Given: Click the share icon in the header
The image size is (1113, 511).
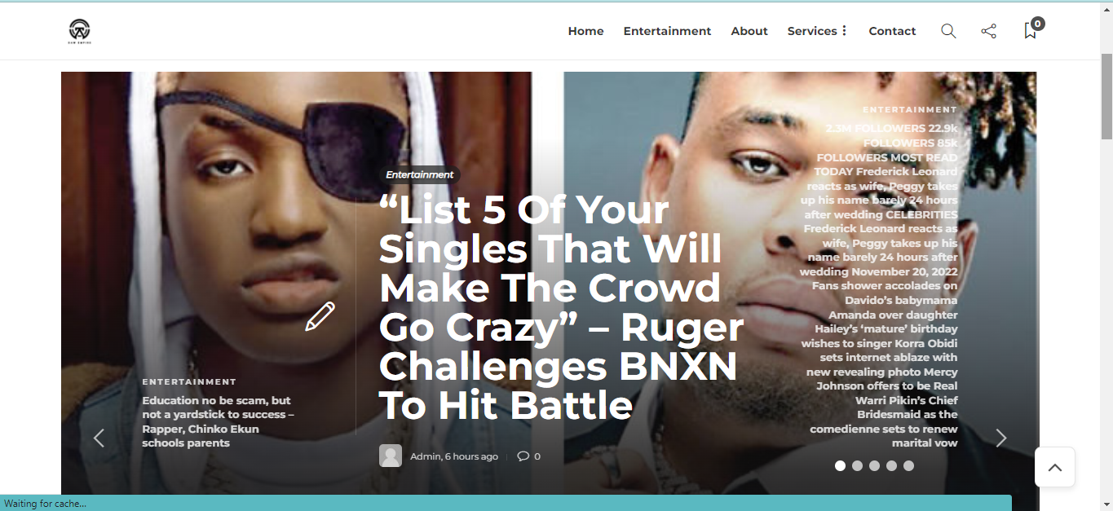Looking at the screenshot, I should [988, 31].
